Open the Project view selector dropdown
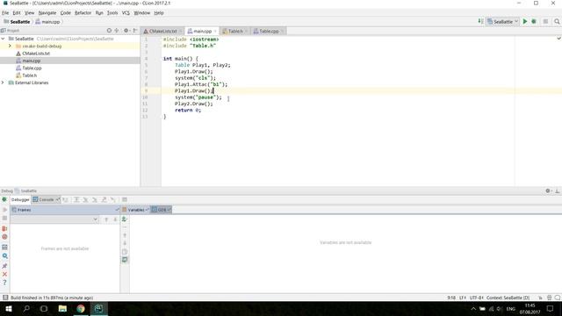 coord(10,31)
